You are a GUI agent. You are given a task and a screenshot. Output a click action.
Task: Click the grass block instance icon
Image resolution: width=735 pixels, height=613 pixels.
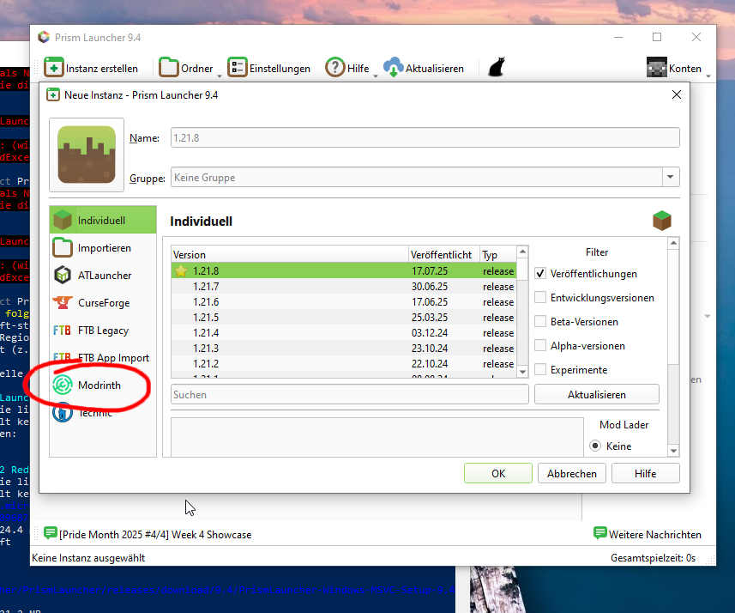[87, 155]
